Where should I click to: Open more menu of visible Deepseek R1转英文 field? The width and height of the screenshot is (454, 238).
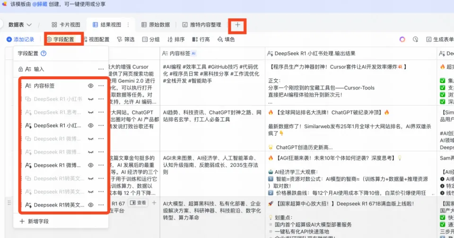[101, 205]
